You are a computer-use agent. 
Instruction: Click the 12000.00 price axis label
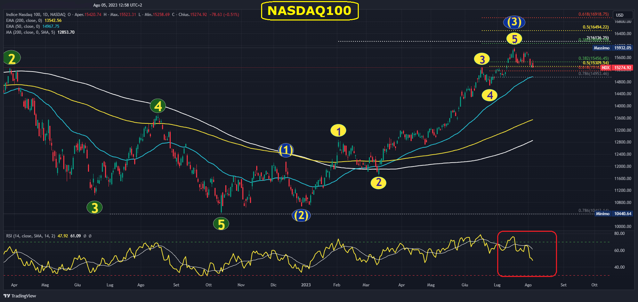pos(623,166)
